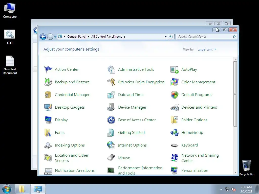The width and height of the screenshot is (259, 194).
Task: Open the Start menu orb
Action: pos(7,189)
